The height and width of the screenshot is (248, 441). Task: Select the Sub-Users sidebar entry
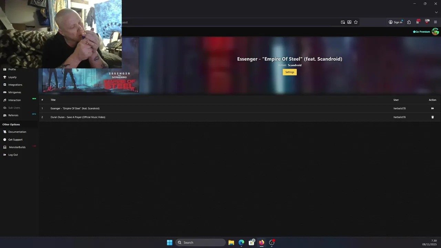coord(14,108)
